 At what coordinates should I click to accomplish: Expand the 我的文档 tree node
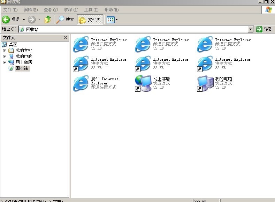[x=5, y=51]
